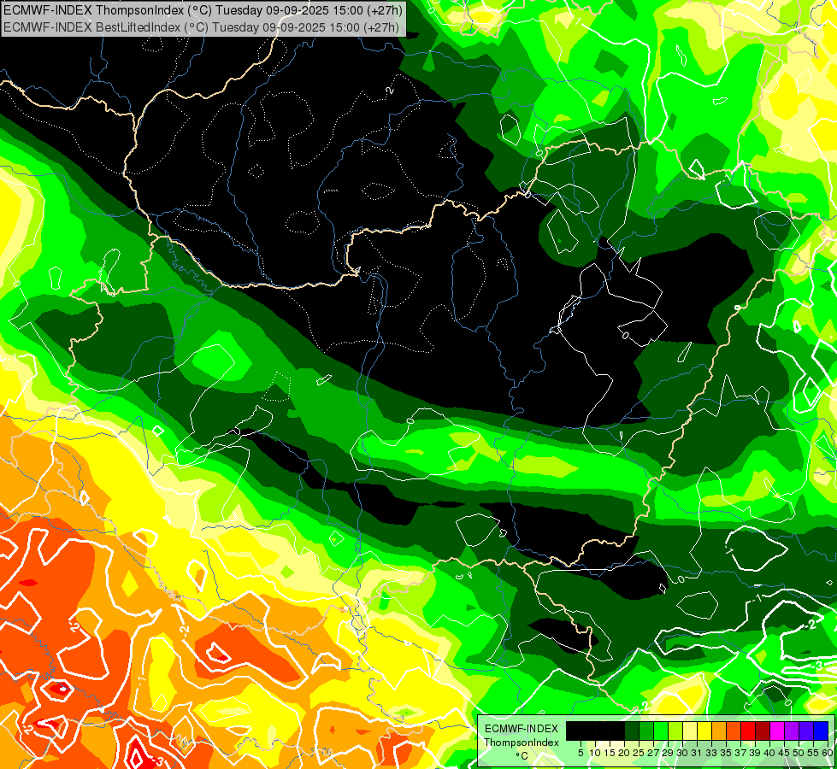Click the legend tick value 25

click(639, 753)
